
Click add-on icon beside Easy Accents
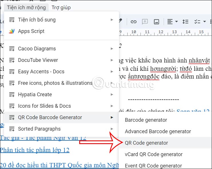point(12,72)
